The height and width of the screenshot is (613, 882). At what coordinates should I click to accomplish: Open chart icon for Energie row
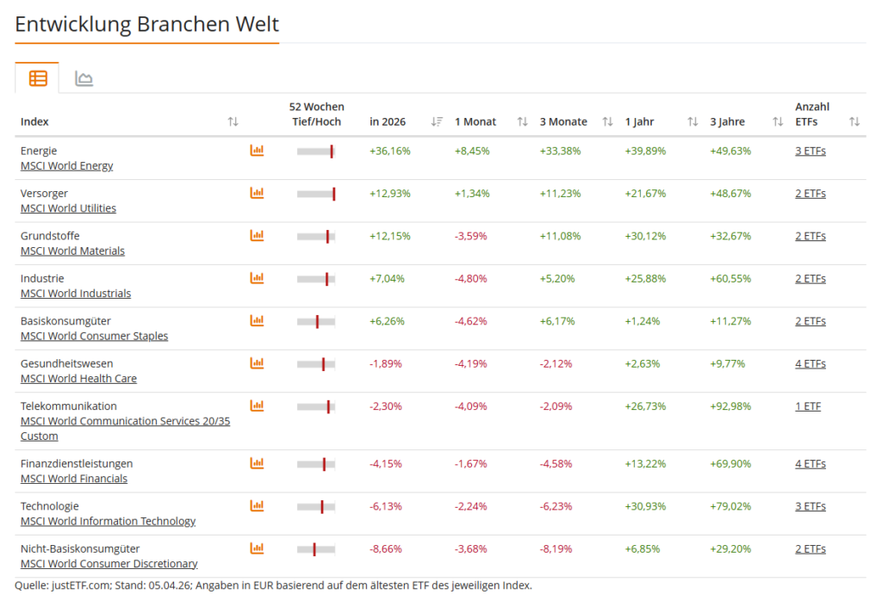pos(257,151)
